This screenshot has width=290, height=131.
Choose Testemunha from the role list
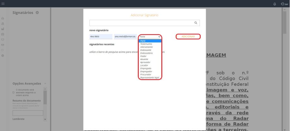pyautogui.click(x=146, y=44)
